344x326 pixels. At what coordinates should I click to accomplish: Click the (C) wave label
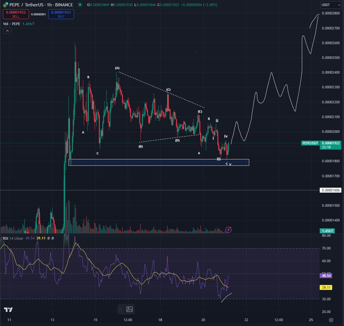168,90
